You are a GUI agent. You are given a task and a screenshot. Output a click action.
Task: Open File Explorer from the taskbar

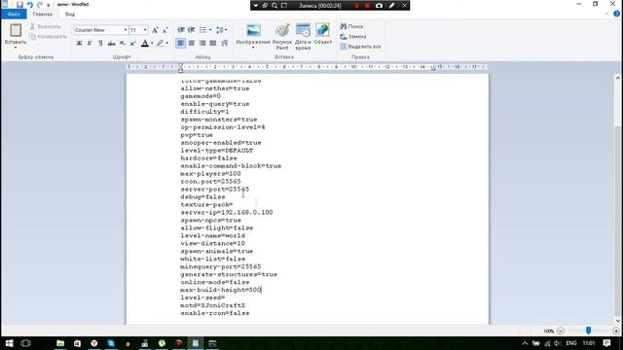tap(60, 343)
